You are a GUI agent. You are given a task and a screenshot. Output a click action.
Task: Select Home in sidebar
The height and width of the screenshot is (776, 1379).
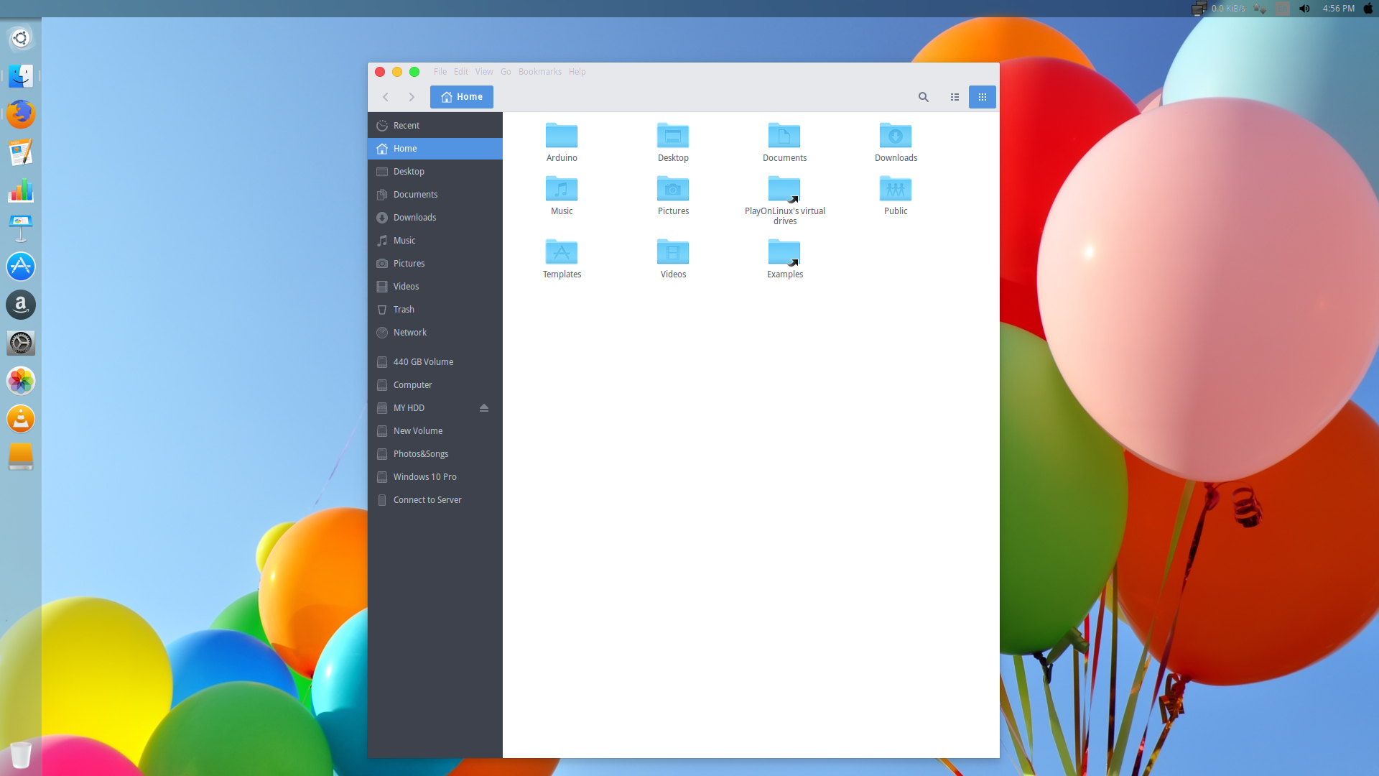pyautogui.click(x=435, y=149)
